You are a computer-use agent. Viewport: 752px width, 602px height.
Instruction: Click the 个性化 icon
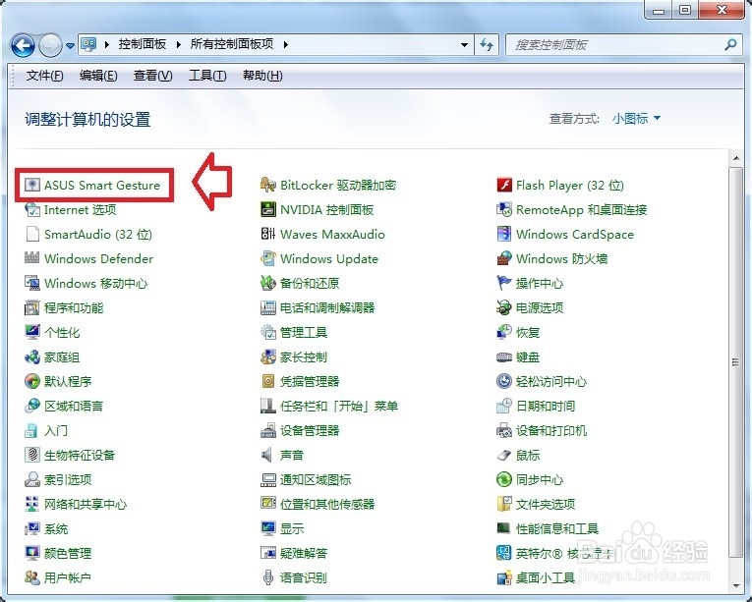[x=32, y=332]
